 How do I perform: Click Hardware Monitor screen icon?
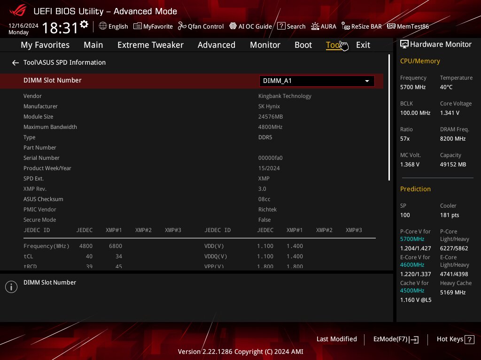tap(404, 45)
